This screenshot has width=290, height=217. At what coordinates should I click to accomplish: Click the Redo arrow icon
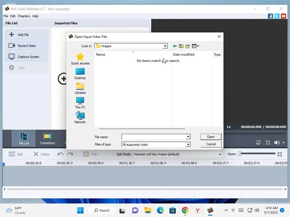click(70, 154)
